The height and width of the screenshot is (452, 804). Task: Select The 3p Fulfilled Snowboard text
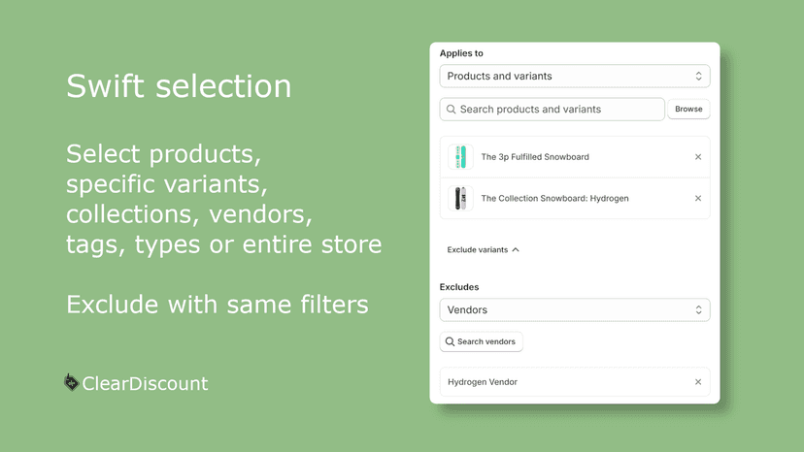[535, 157]
